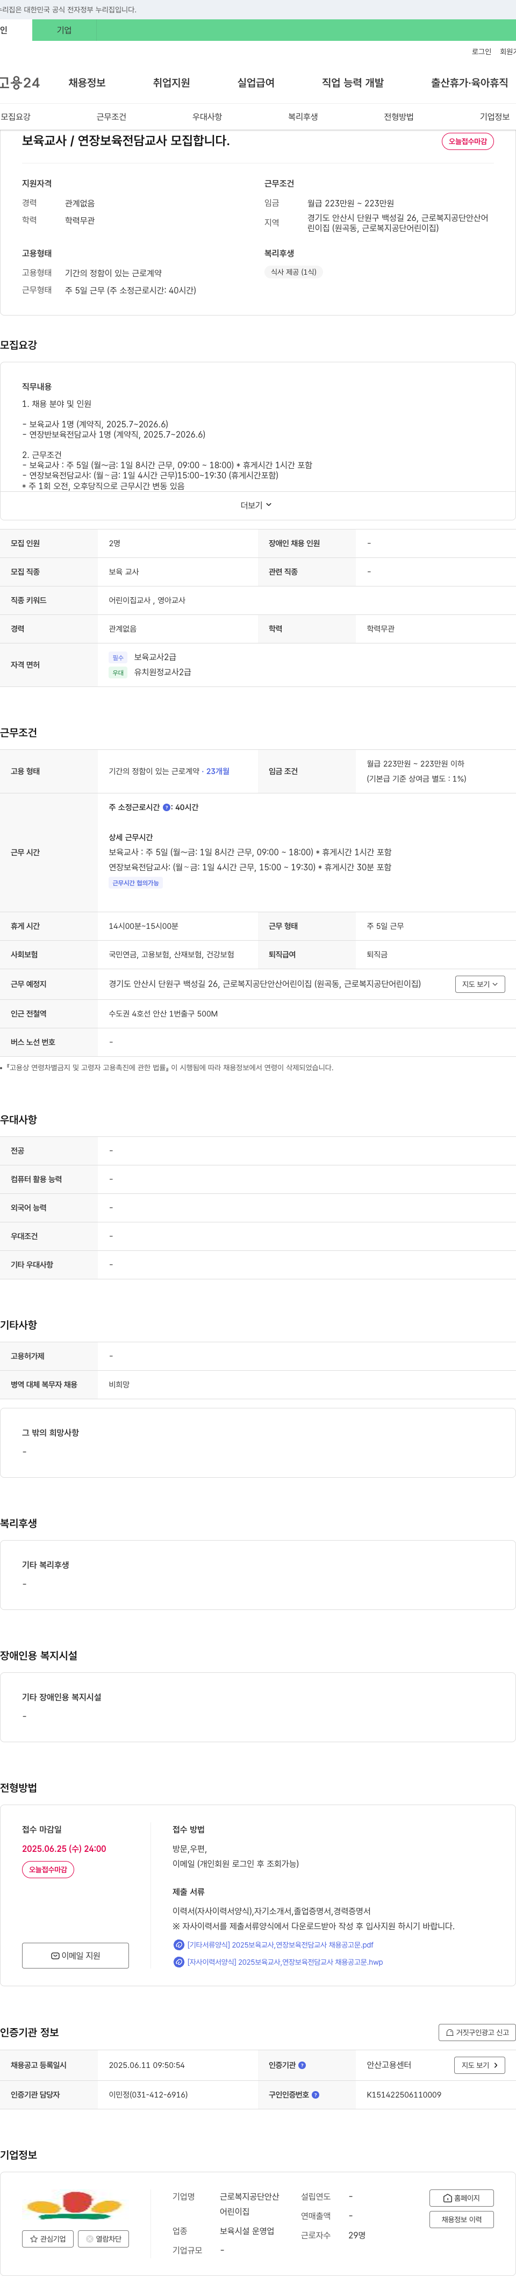Open the 채용공고문.pdf attachment
The image size is (516, 2276).
pyautogui.click(x=280, y=1945)
